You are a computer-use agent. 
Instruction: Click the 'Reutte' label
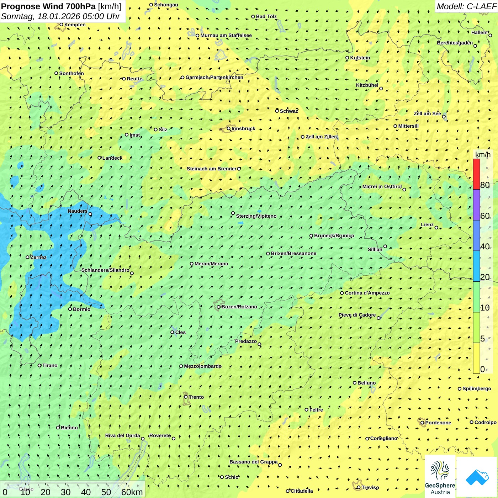134,79
